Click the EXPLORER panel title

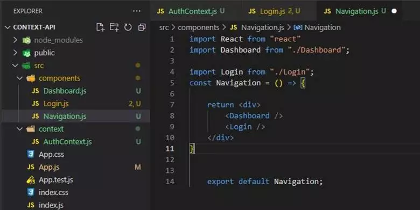[x=28, y=11]
